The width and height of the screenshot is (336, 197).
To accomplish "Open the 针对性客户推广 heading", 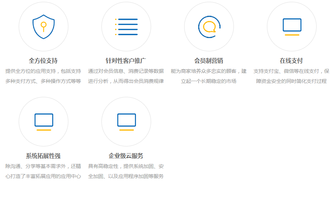I will click(126, 61).
